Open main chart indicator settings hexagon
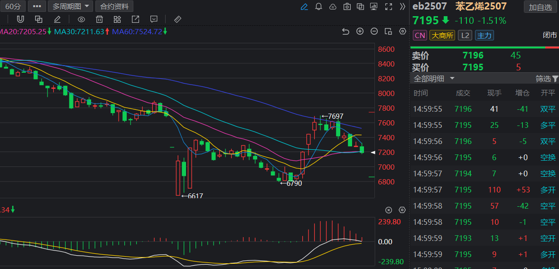Image resolution: width=559 pixels, height=269 pixels. (x=402, y=31)
